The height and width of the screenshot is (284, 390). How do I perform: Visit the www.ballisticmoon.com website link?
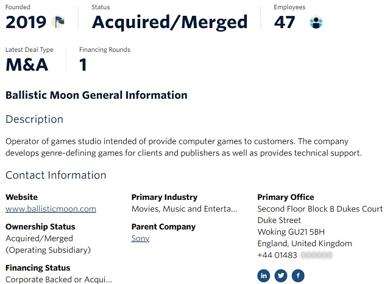point(51,209)
